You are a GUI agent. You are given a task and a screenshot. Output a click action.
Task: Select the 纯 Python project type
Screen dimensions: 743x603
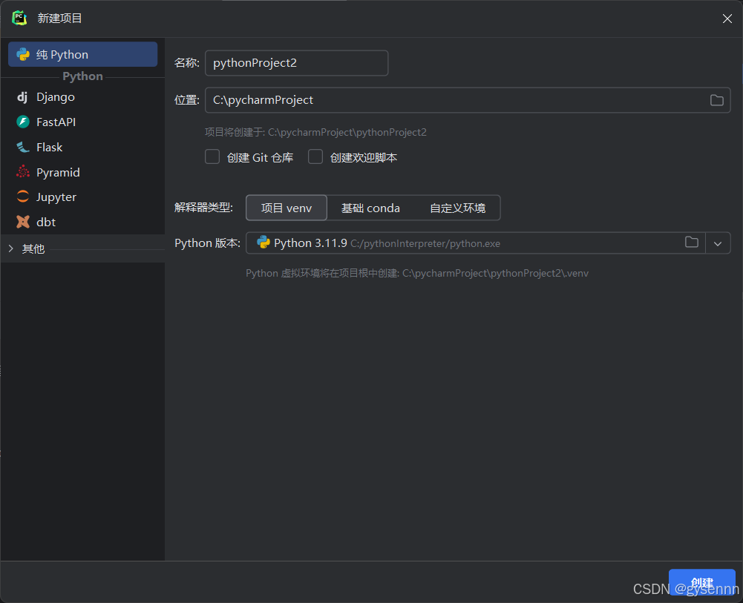coord(83,54)
